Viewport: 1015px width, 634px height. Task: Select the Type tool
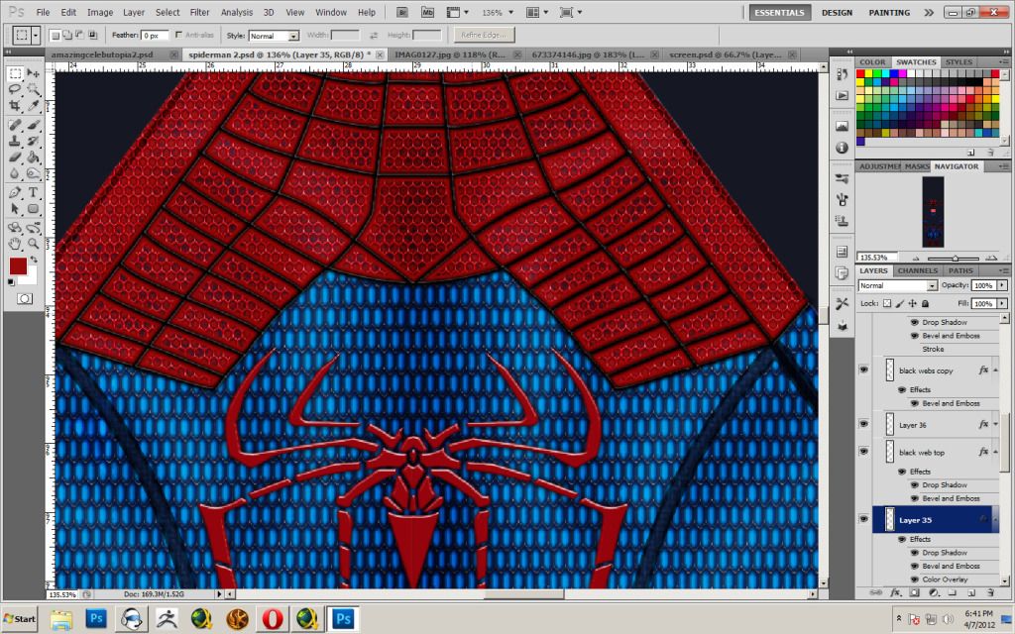click(x=33, y=193)
